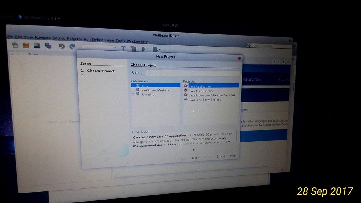Click the Save All toolbar icon
This screenshot has width=361, height=203.
[x=48, y=46]
